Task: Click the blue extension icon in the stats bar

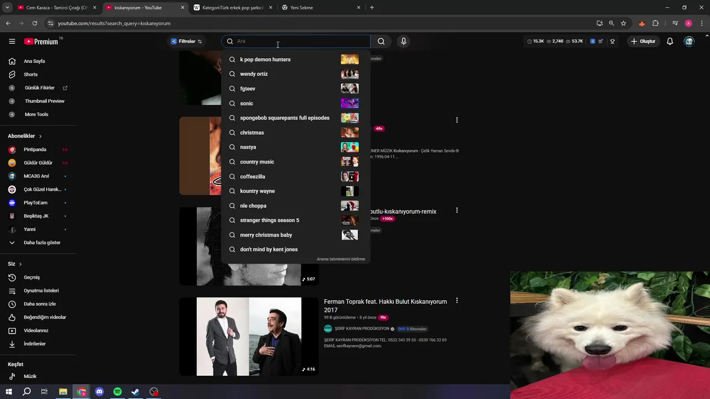Action: pos(592,41)
